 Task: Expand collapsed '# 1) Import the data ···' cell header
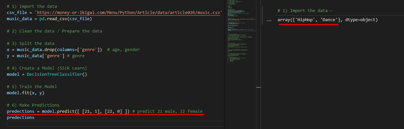pyautogui.click(x=305, y=10)
